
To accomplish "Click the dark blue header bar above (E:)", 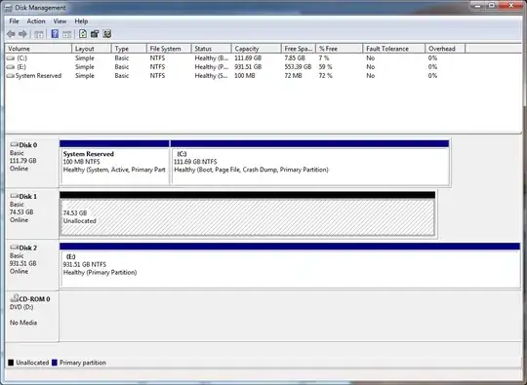I will [x=290, y=247].
